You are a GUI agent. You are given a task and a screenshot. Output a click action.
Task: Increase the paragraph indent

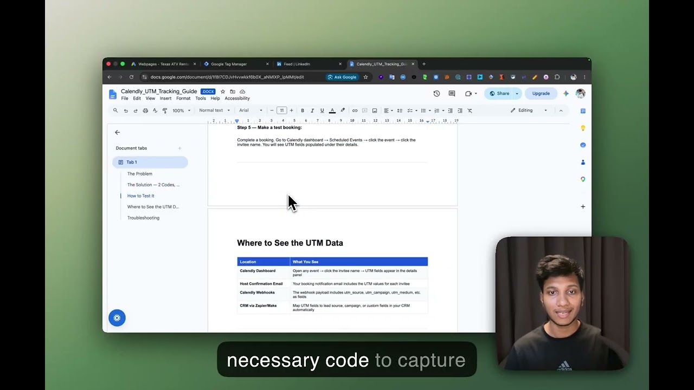coord(460,110)
